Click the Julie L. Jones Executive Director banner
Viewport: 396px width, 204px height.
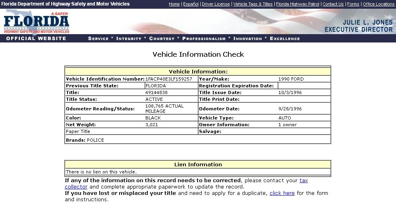(358, 26)
